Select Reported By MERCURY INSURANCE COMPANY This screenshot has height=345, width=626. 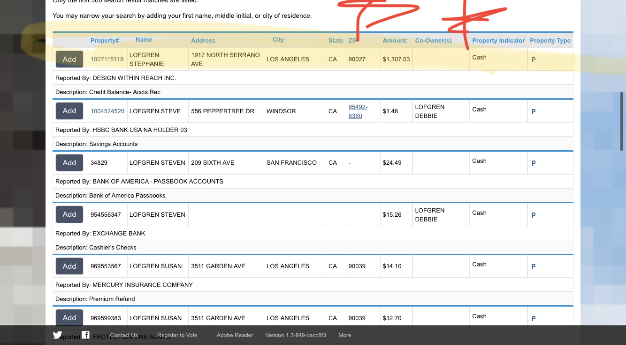point(124,285)
